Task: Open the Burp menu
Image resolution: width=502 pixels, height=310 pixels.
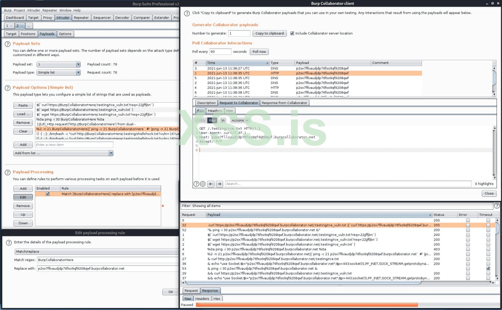Action: (8, 10)
